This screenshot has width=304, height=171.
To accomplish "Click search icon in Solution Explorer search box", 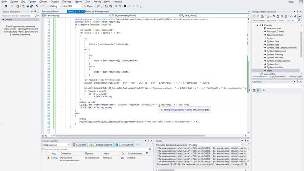I will [x=299, y=20].
